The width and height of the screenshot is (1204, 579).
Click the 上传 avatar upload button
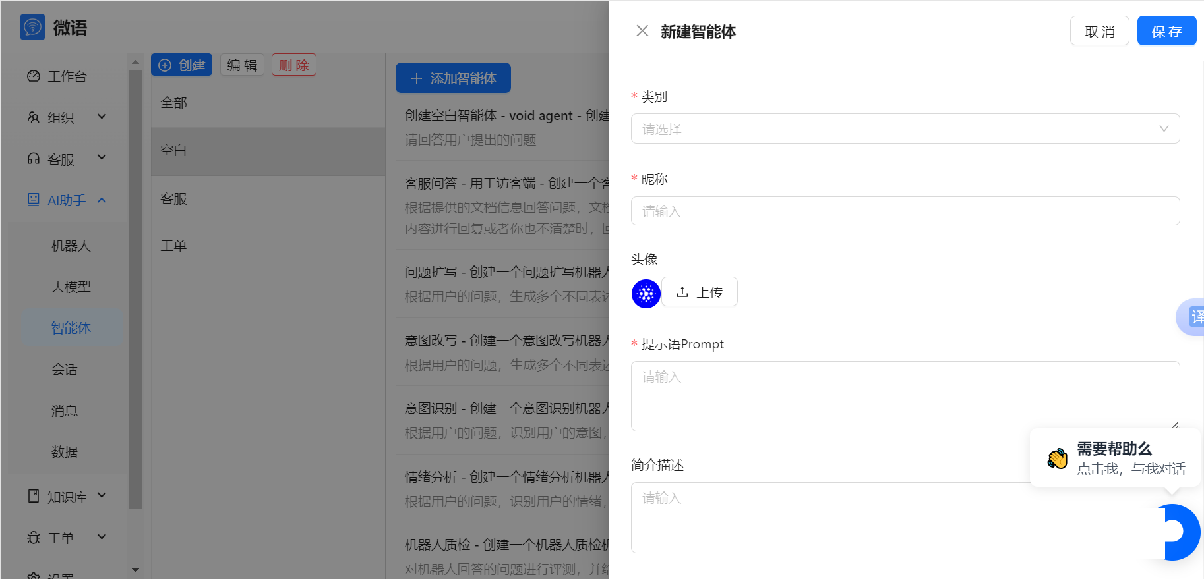coord(700,292)
